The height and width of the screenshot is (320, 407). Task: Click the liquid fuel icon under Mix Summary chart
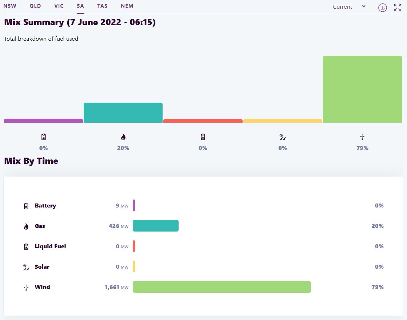click(x=203, y=137)
